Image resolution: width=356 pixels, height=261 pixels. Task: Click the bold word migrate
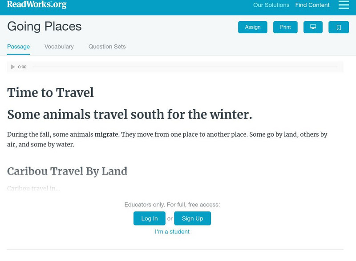(x=106, y=134)
